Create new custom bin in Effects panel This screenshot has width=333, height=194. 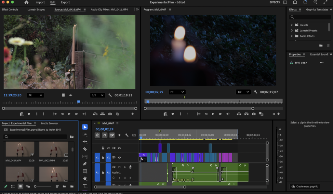[x=321, y=45]
